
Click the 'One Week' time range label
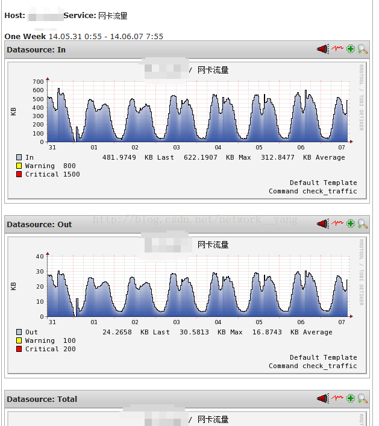coord(25,36)
